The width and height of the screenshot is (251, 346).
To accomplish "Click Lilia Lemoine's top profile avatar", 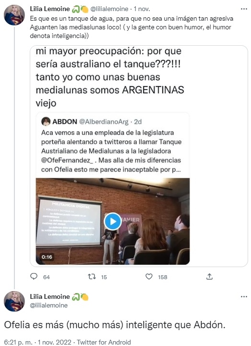I will pos(14,15).
